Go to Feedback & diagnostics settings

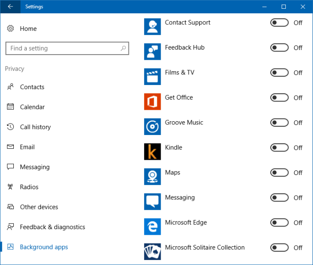pos(52,227)
